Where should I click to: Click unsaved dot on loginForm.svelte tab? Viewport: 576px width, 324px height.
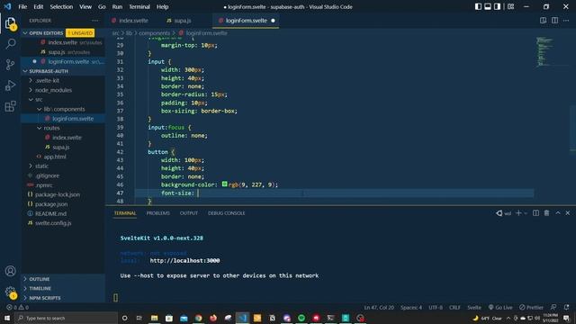pos(273,21)
